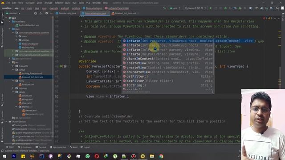
Task: Open the Problems tool window
Action: coord(25,147)
